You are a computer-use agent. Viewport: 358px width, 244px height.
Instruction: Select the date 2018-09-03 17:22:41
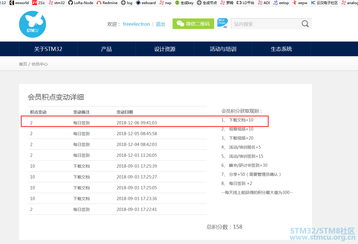pyautogui.click(x=137, y=209)
